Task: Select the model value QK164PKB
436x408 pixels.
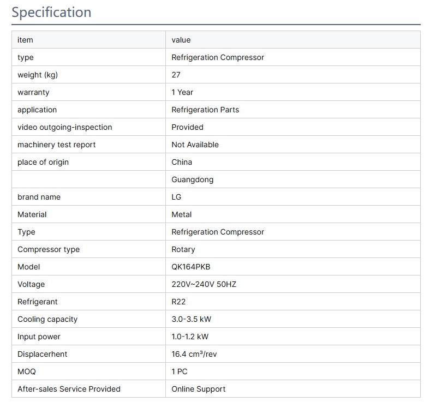Action: [190, 267]
